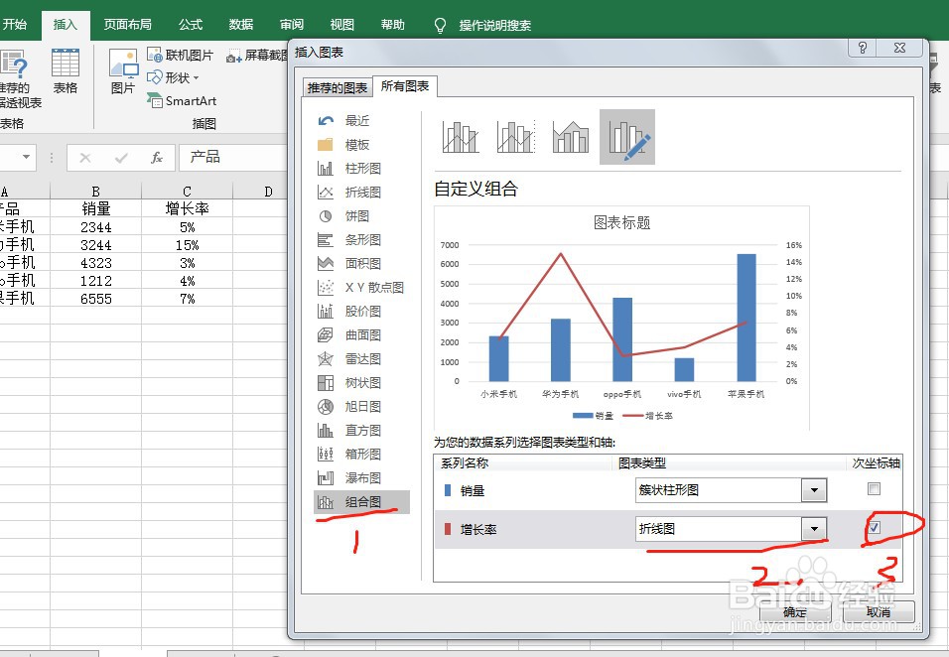Choose 柱形图 column chart category

(361, 168)
